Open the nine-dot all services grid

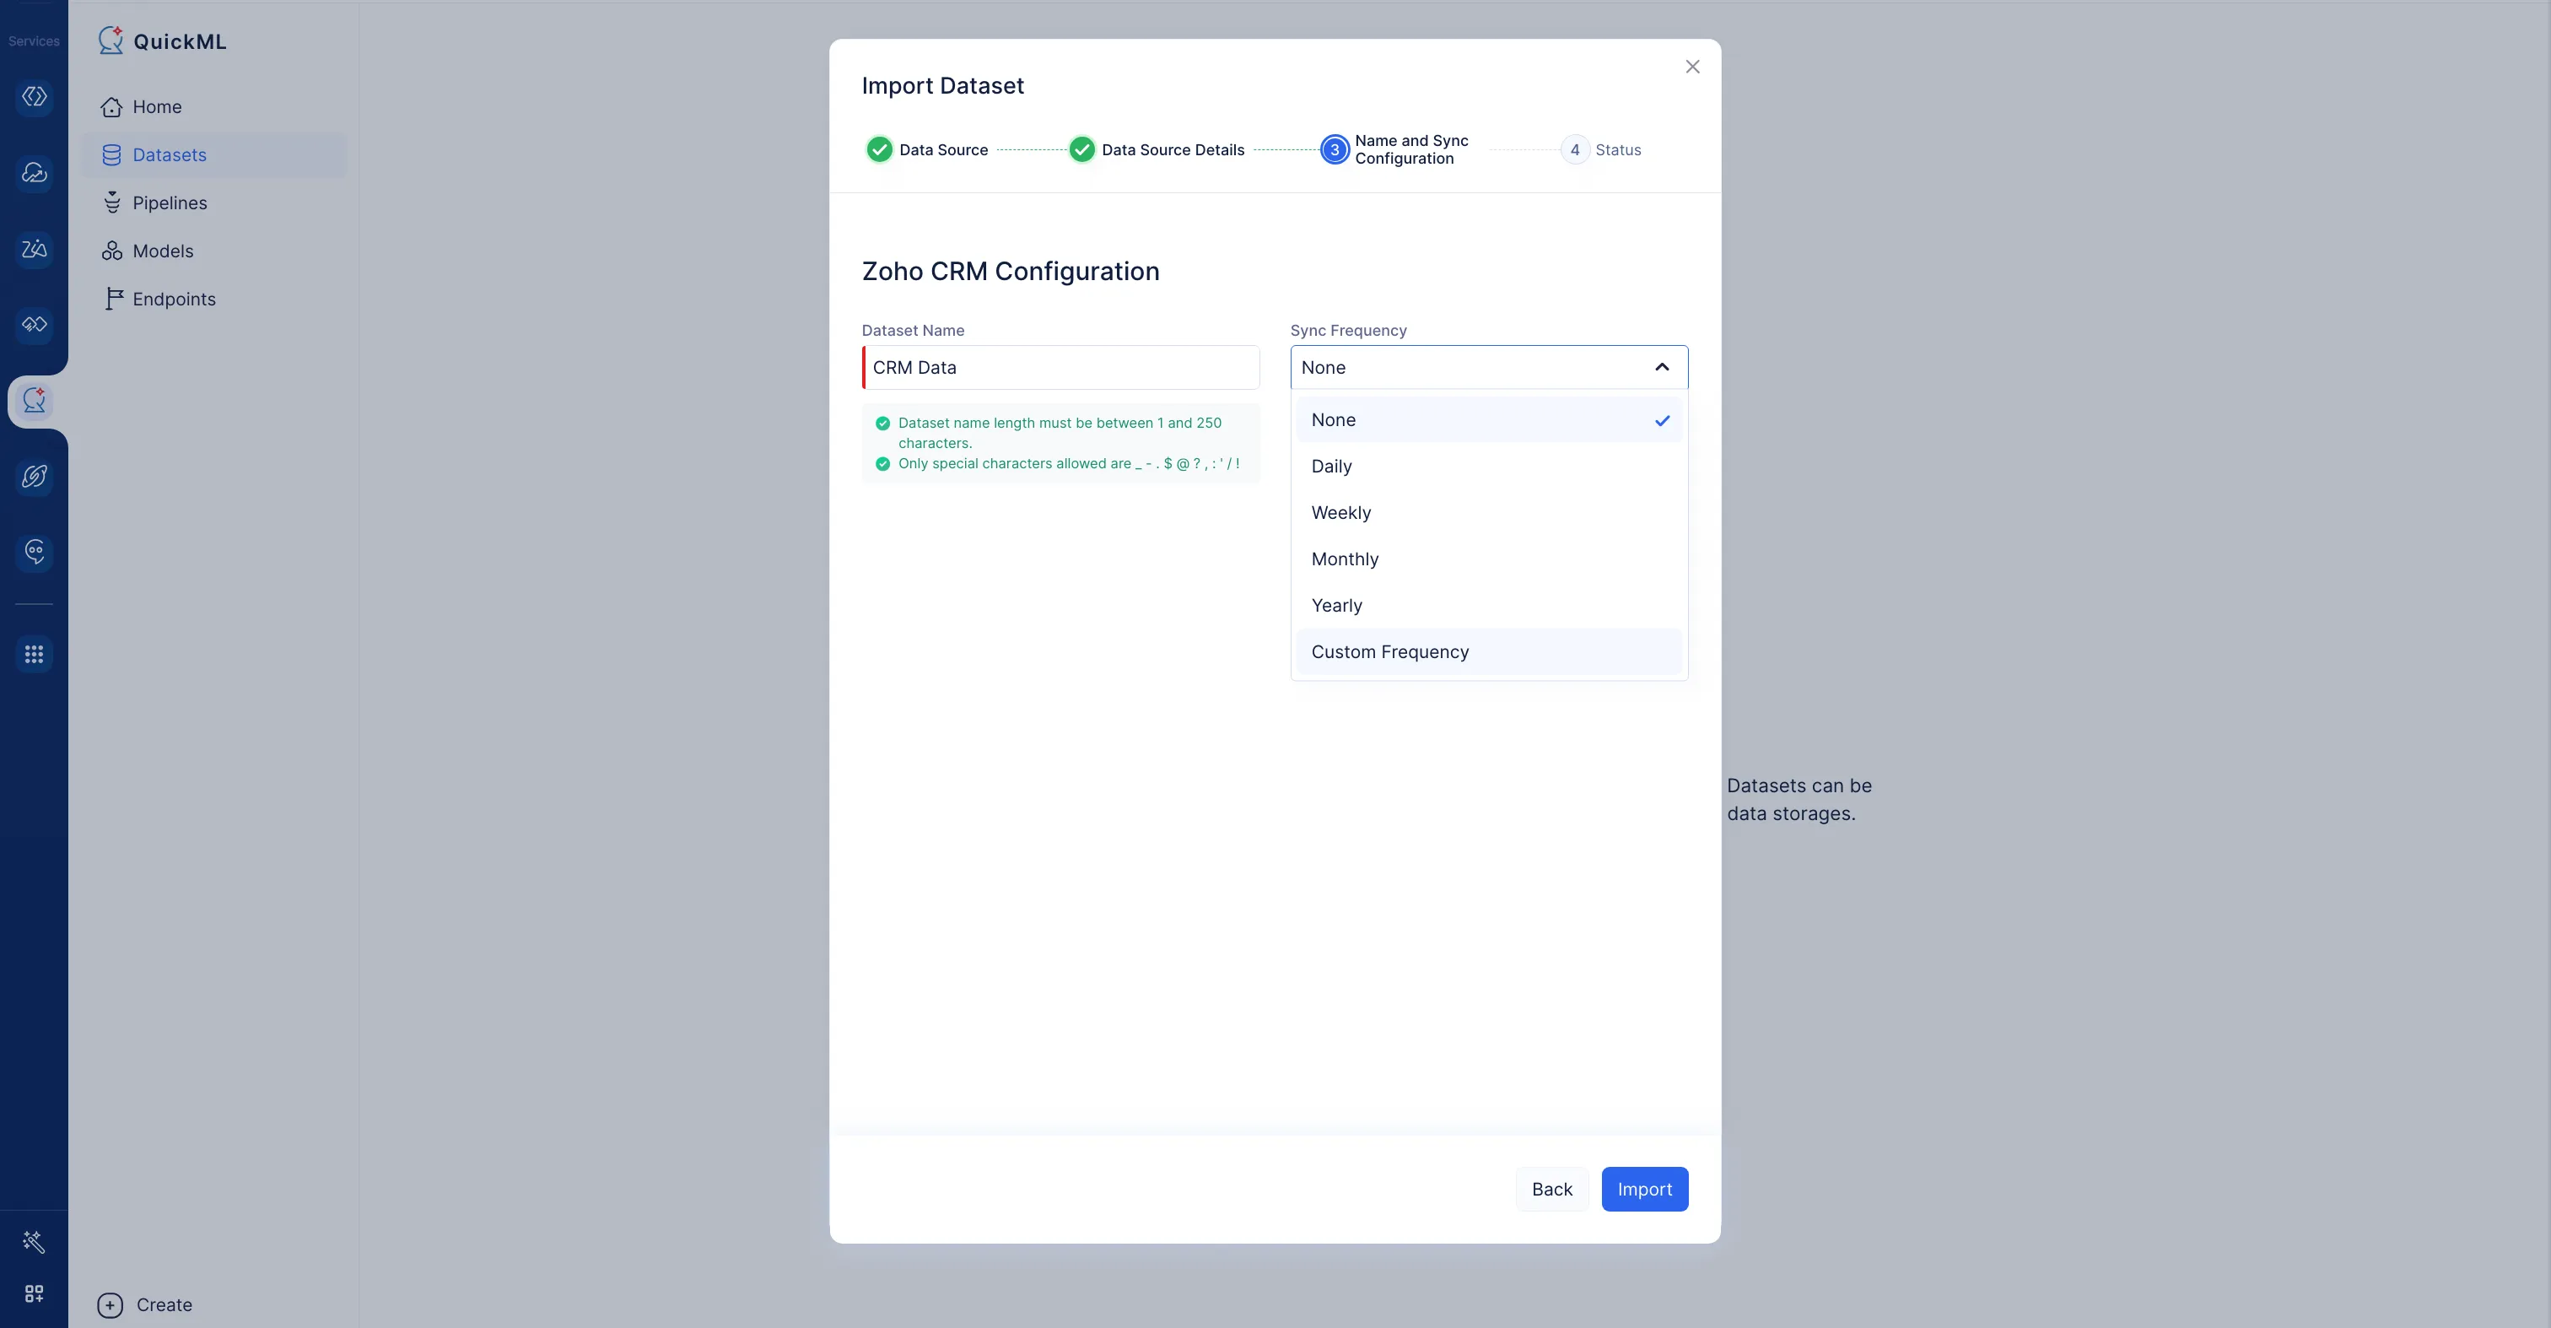(35, 654)
